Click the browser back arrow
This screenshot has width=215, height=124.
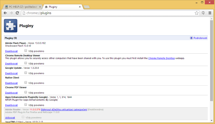[5, 13]
